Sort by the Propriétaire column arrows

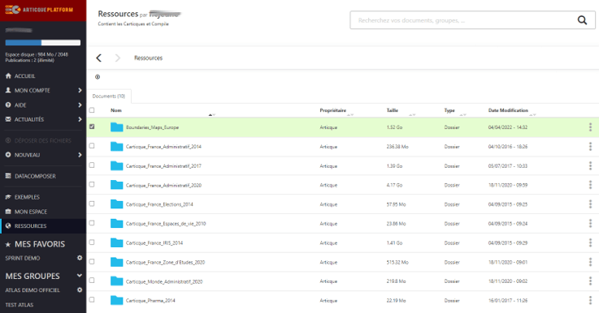coord(350,115)
